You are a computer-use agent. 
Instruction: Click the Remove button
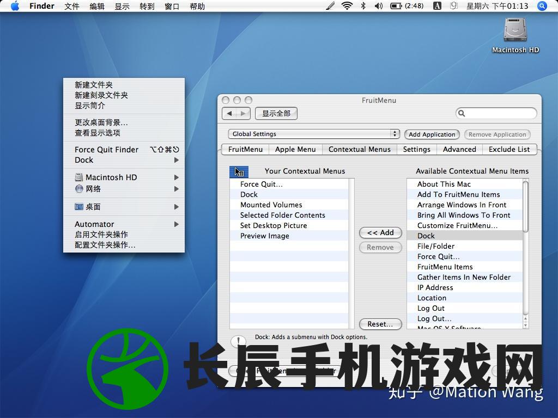[380, 247]
